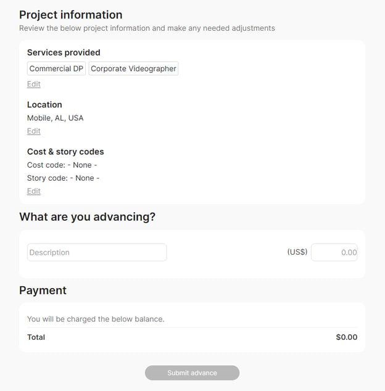
Task: Select the Mobile, AL, USA location text
Action: [56, 118]
